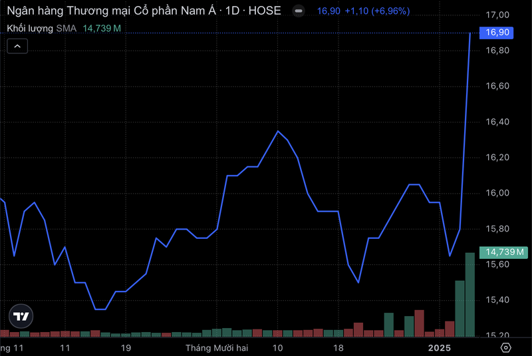Select the Khối lượng indicator label
This screenshot has height=356, width=532.
click(x=29, y=28)
